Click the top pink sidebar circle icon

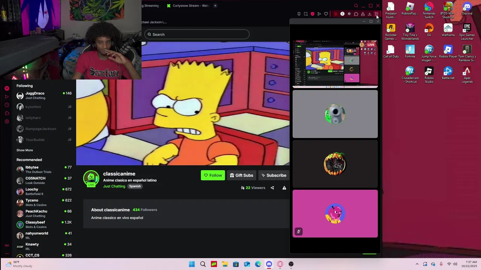(x=7, y=88)
